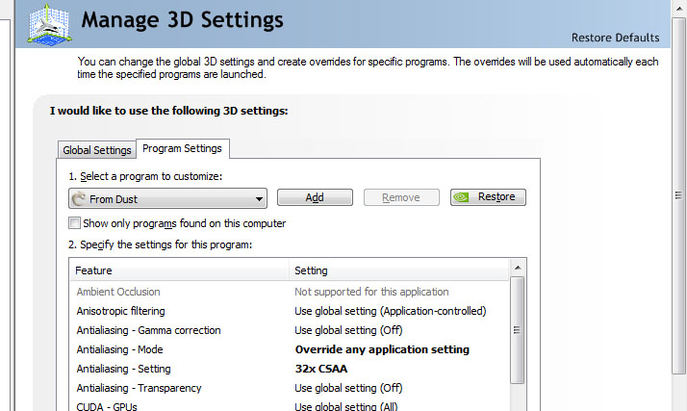Select the Anisotropic filtering feature row
Image resolution: width=687 pixels, height=411 pixels.
(290, 311)
